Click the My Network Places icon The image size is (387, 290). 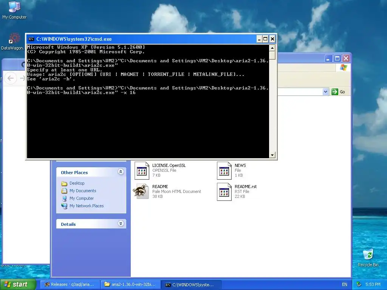pyautogui.click(x=64, y=206)
